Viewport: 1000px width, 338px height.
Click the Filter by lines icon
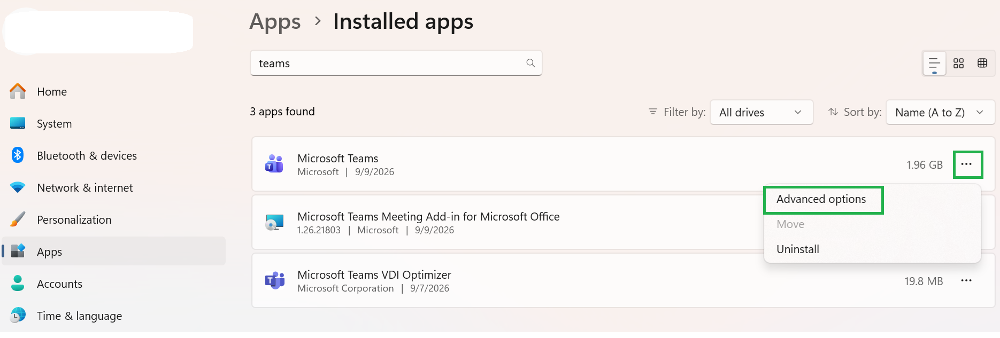(x=653, y=112)
